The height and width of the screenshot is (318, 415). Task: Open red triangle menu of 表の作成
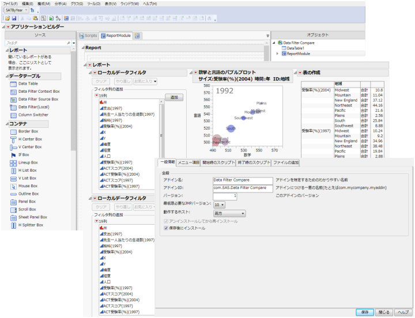tap(300, 73)
